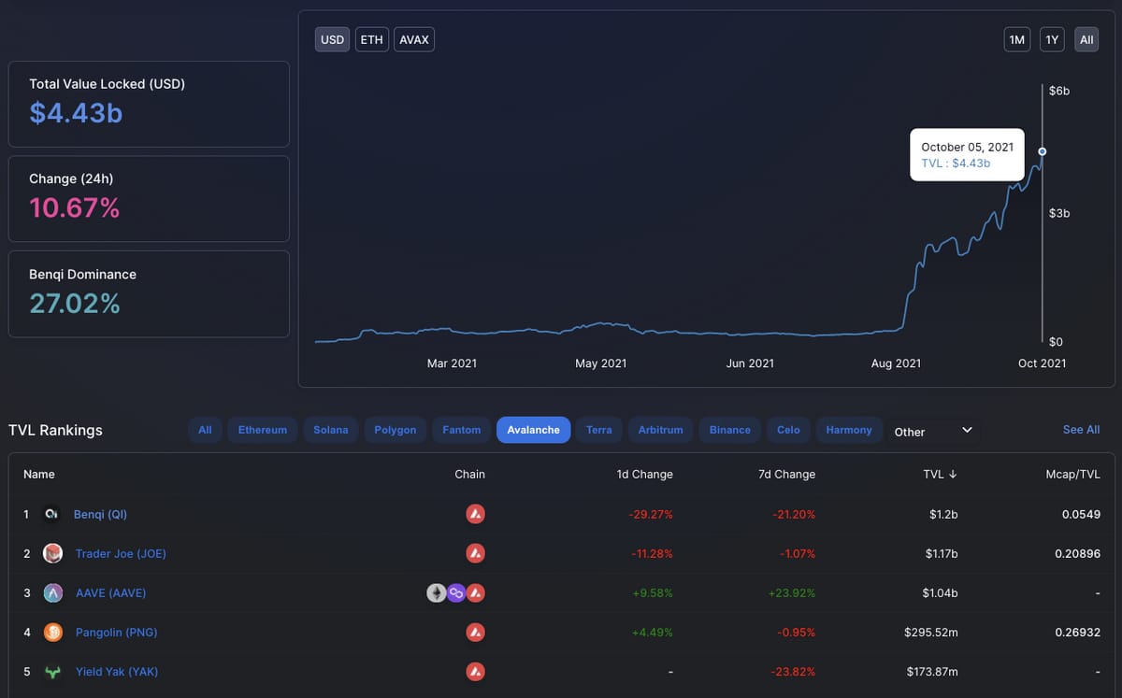Click the Total Value Locked $4.43b value

[76, 113]
